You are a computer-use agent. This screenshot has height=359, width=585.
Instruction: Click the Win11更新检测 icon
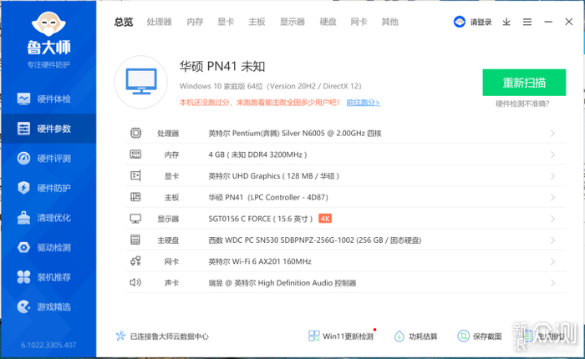313,336
